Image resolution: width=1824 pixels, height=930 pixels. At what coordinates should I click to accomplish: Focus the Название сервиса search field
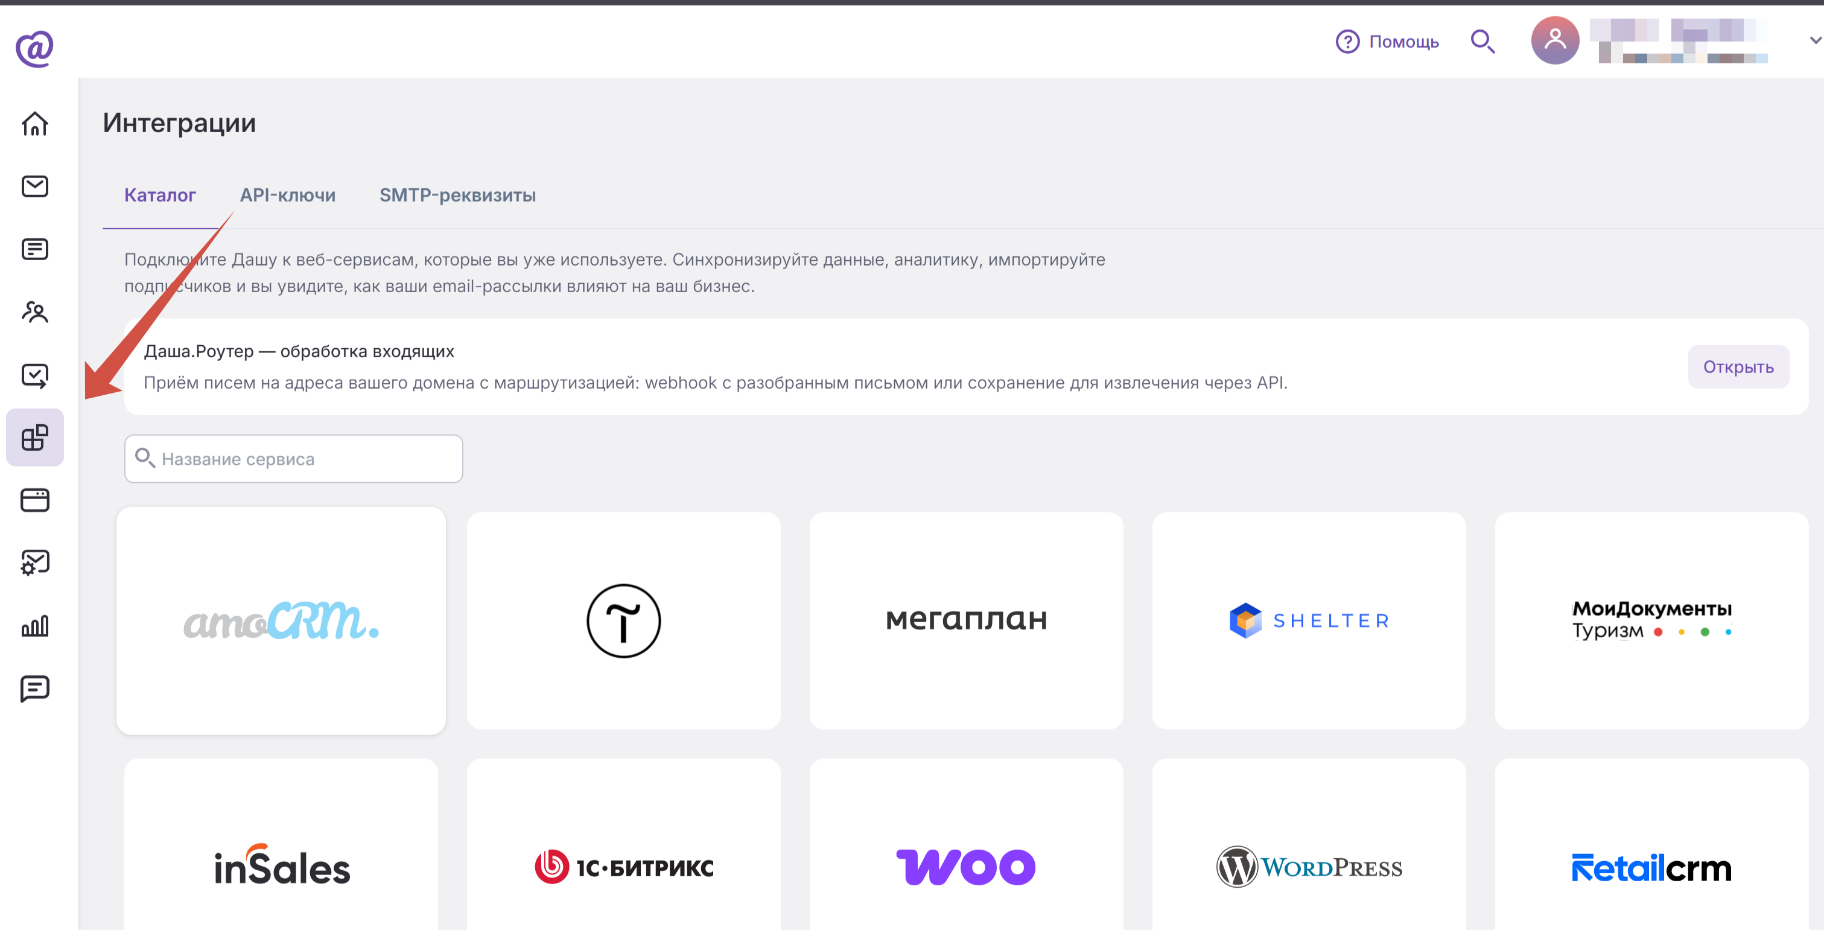(x=294, y=459)
